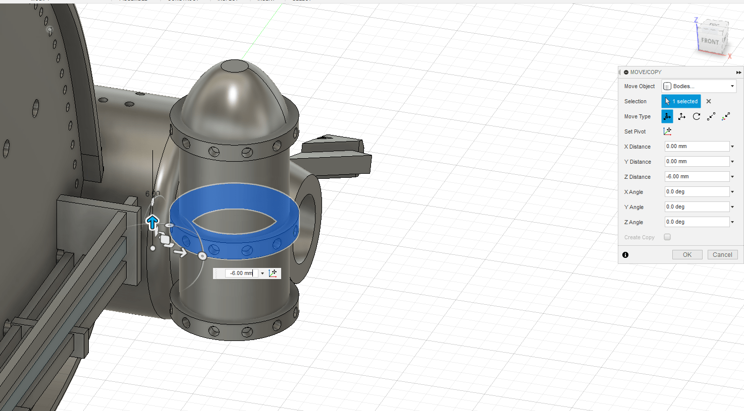The width and height of the screenshot is (744, 411).
Task: Open the Move Object Bodies dropdown
Action: pos(699,86)
